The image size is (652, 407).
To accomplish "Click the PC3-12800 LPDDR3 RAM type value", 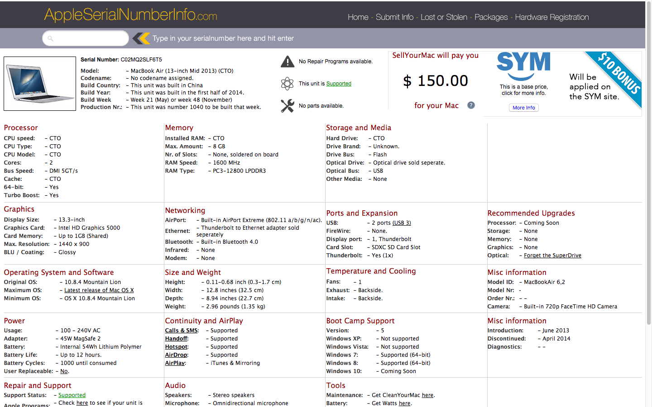I will (x=240, y=171).
